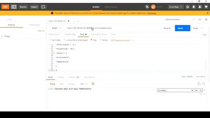
Task: Open the response Body tab
Action: click(51, 77)
